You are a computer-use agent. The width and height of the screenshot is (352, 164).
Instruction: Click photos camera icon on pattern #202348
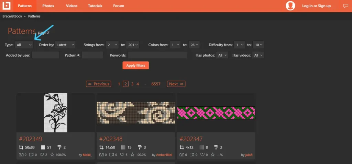point(101,155)
